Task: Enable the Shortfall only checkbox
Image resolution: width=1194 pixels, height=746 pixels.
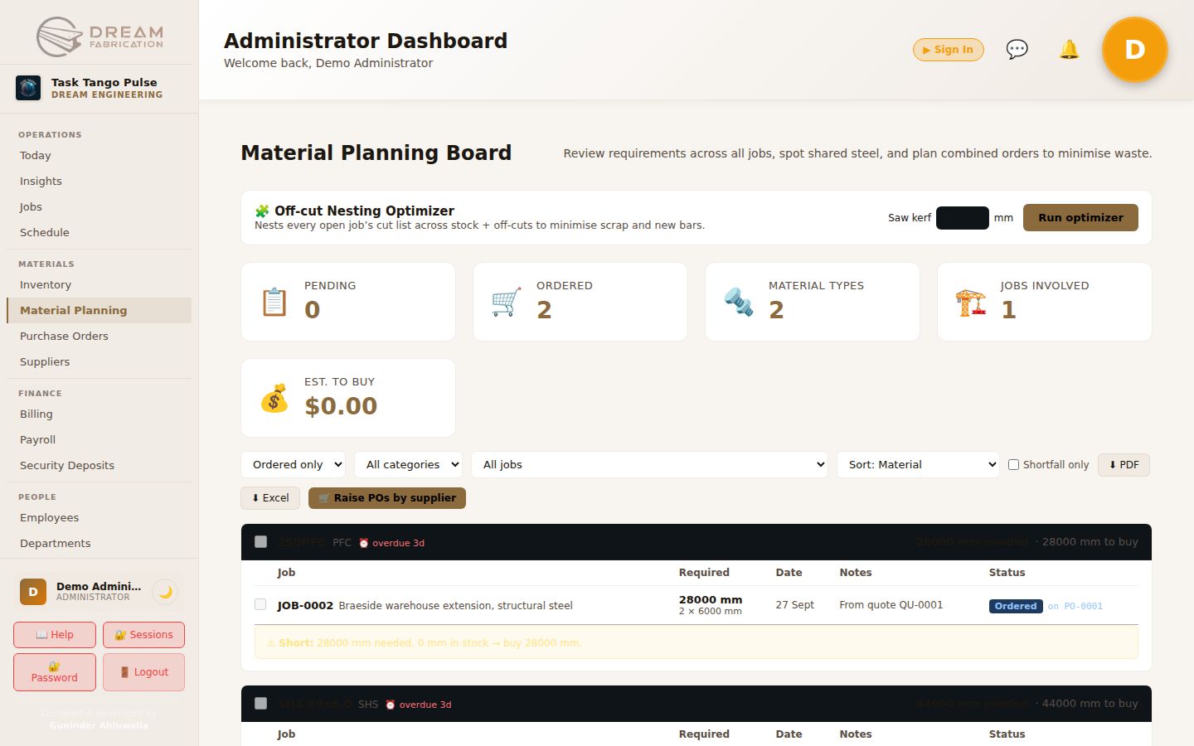Action: point(1013,464)
